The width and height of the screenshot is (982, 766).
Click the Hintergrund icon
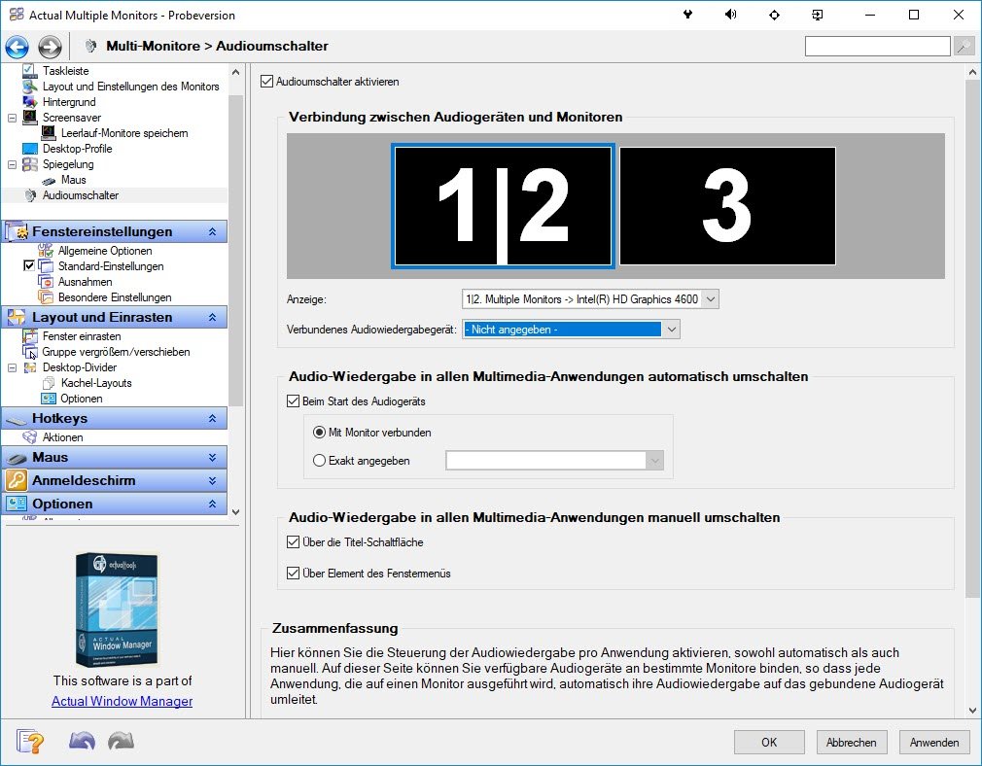(29, 101)
